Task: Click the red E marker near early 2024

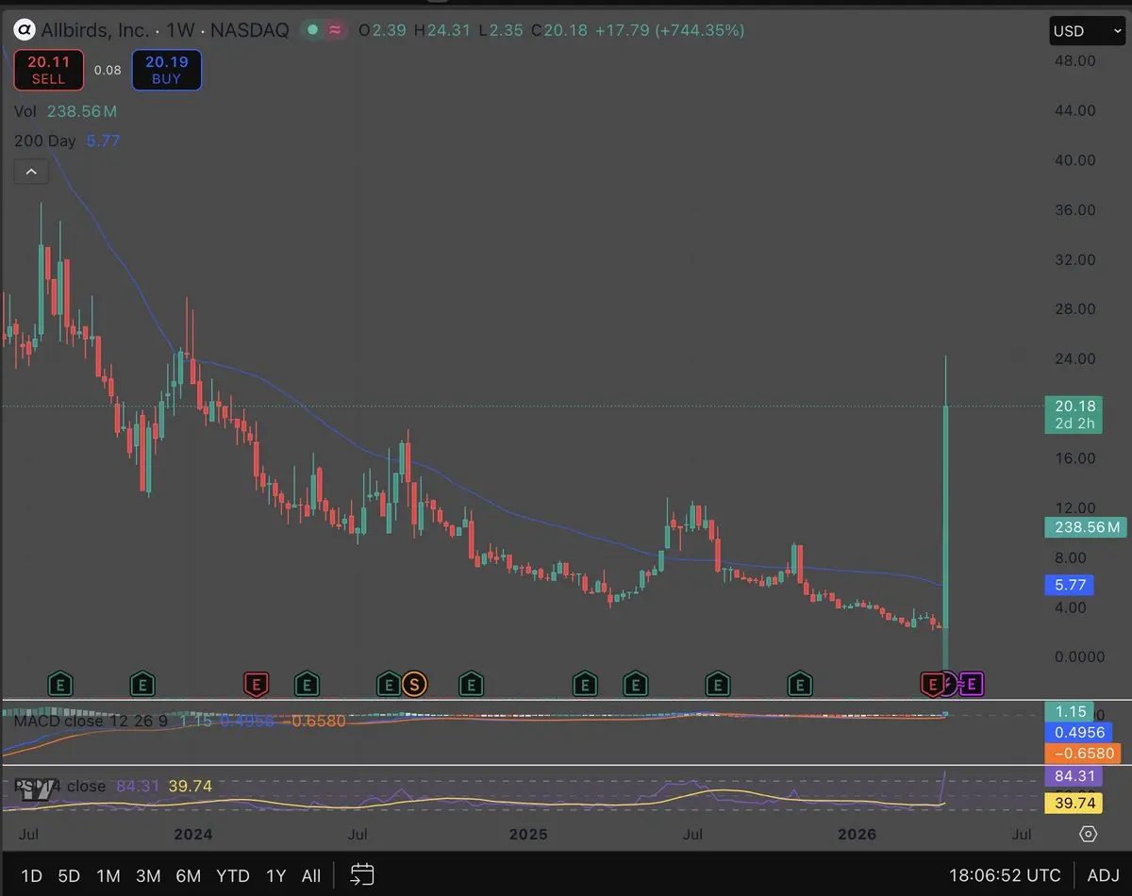Action: [256, 683]
